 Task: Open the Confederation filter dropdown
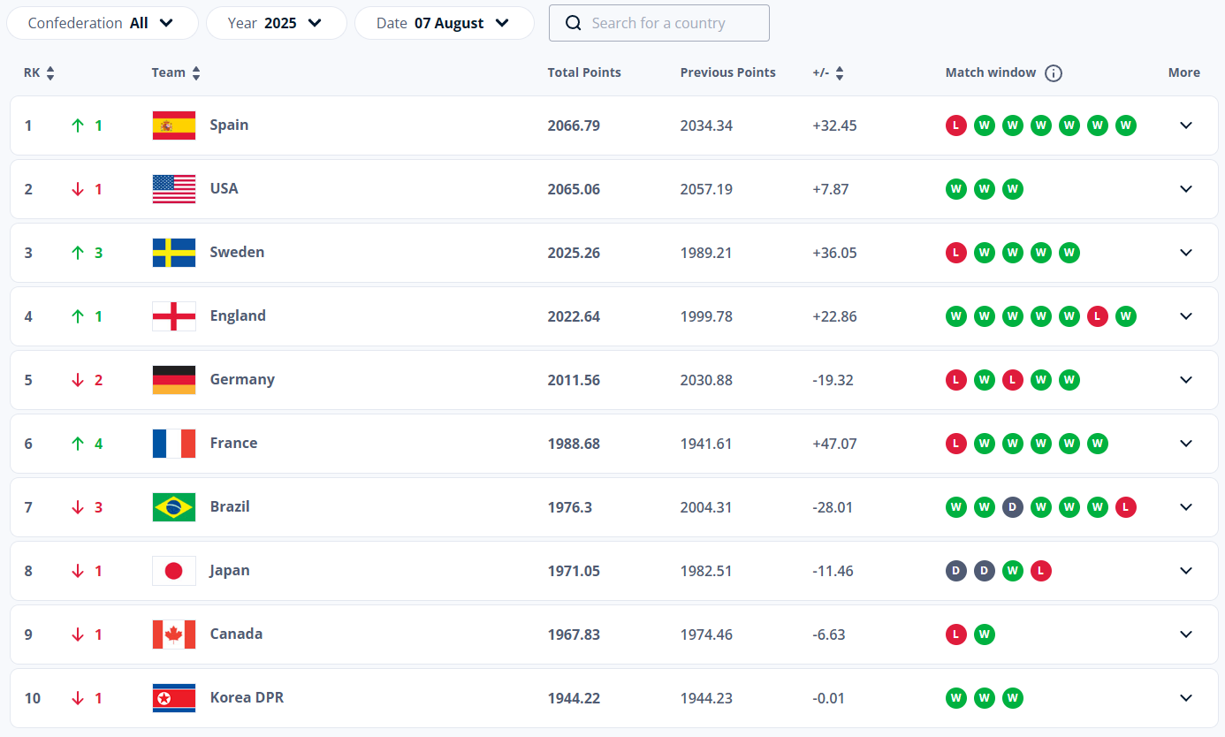(102, 23)
